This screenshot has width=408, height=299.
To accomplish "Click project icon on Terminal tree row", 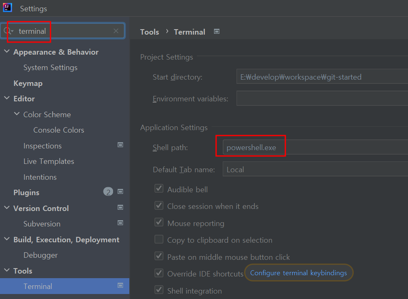I will (x=120, y=286).
